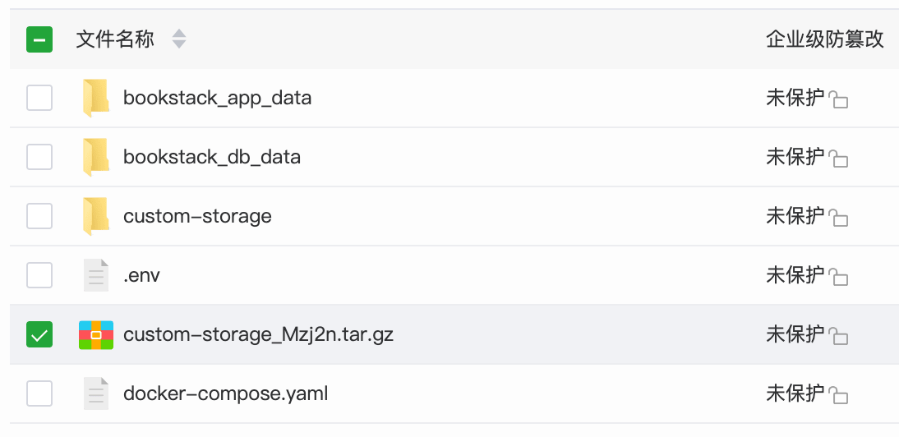Check the box for bookstack_db_data

point(39,157)
